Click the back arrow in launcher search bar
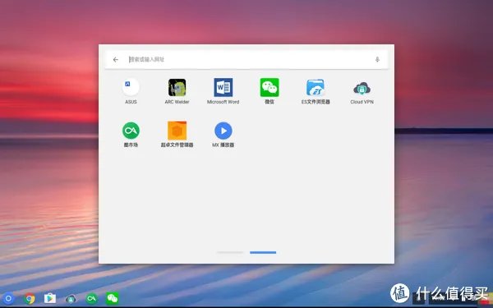 pos(115,59)
